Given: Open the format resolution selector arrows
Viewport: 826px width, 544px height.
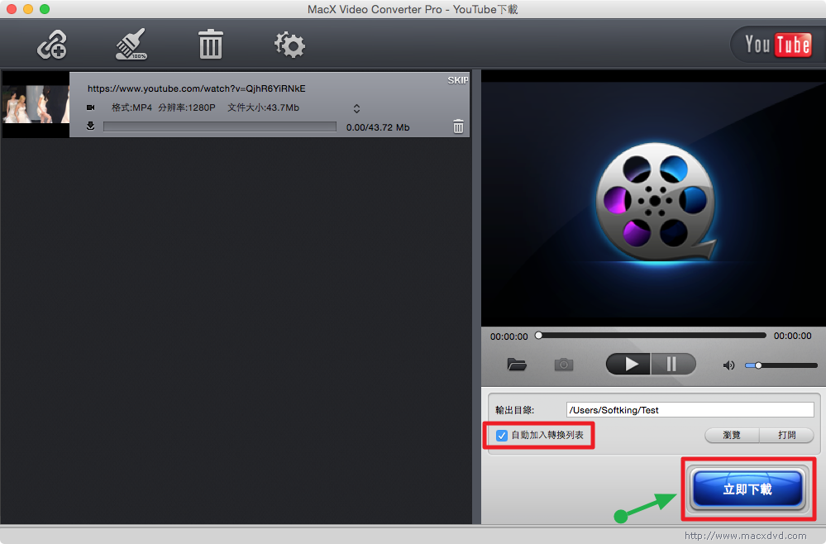Looking at the screenshot, I should (x=356, y=108).
